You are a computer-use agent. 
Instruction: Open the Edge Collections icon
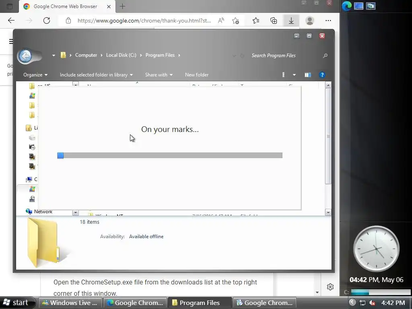(274, 21)
